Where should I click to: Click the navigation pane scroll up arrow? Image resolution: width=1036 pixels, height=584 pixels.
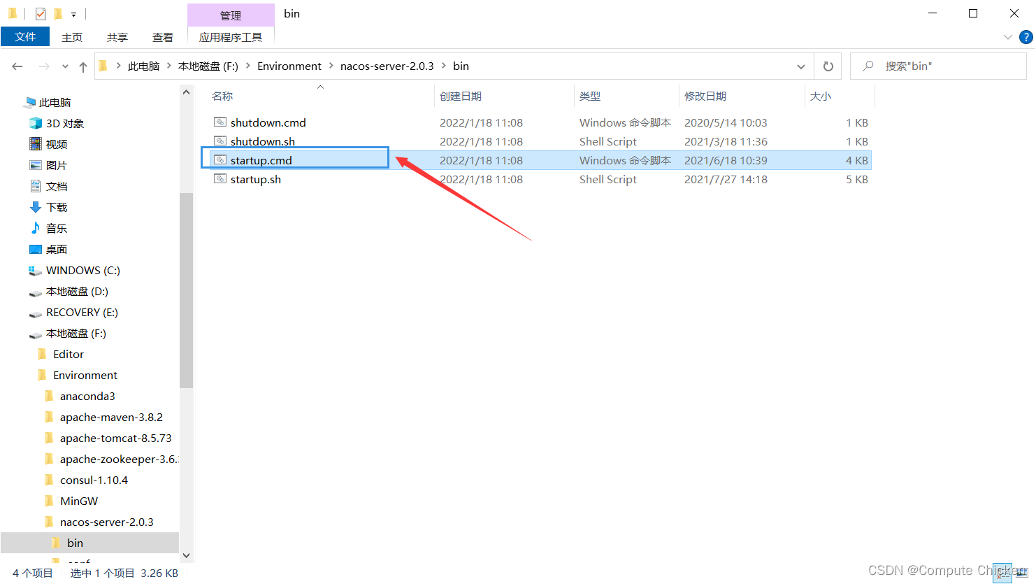[187, 92]
